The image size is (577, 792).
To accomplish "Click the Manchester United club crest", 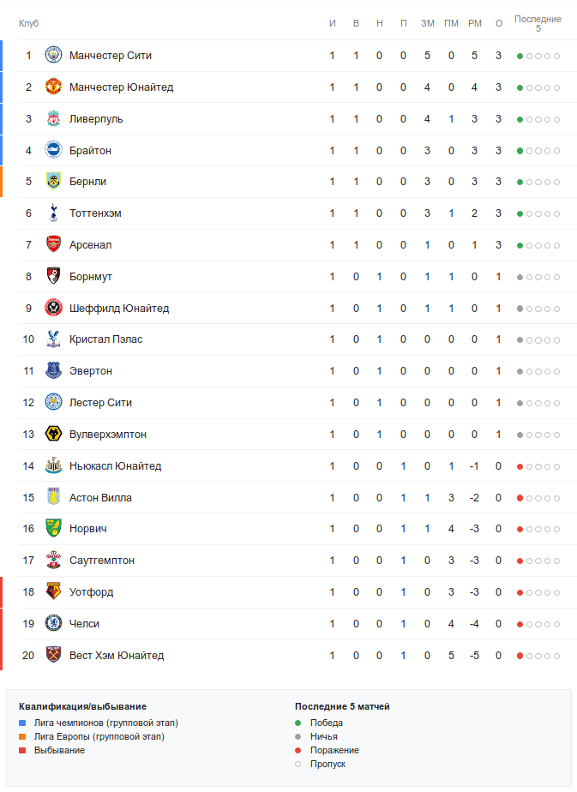I will click(x=53, y=87).
